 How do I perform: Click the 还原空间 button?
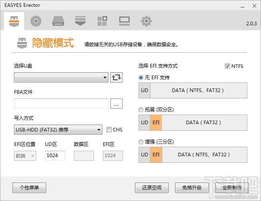pos(151,188)
